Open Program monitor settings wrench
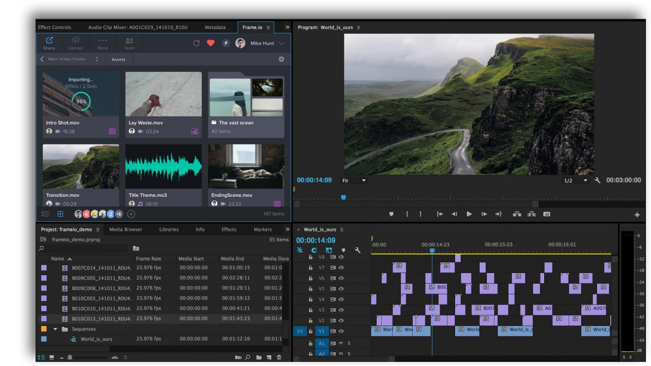 pyautogui.click(x=598, y=180)
